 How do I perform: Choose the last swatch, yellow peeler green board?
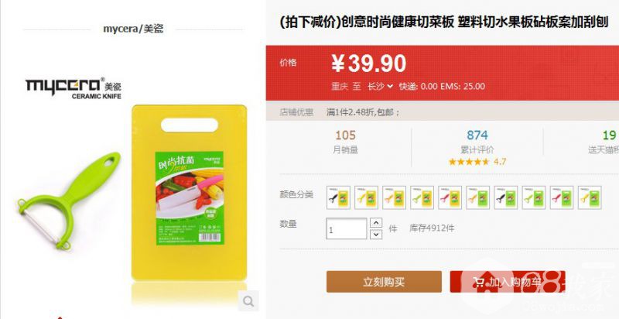590,197
